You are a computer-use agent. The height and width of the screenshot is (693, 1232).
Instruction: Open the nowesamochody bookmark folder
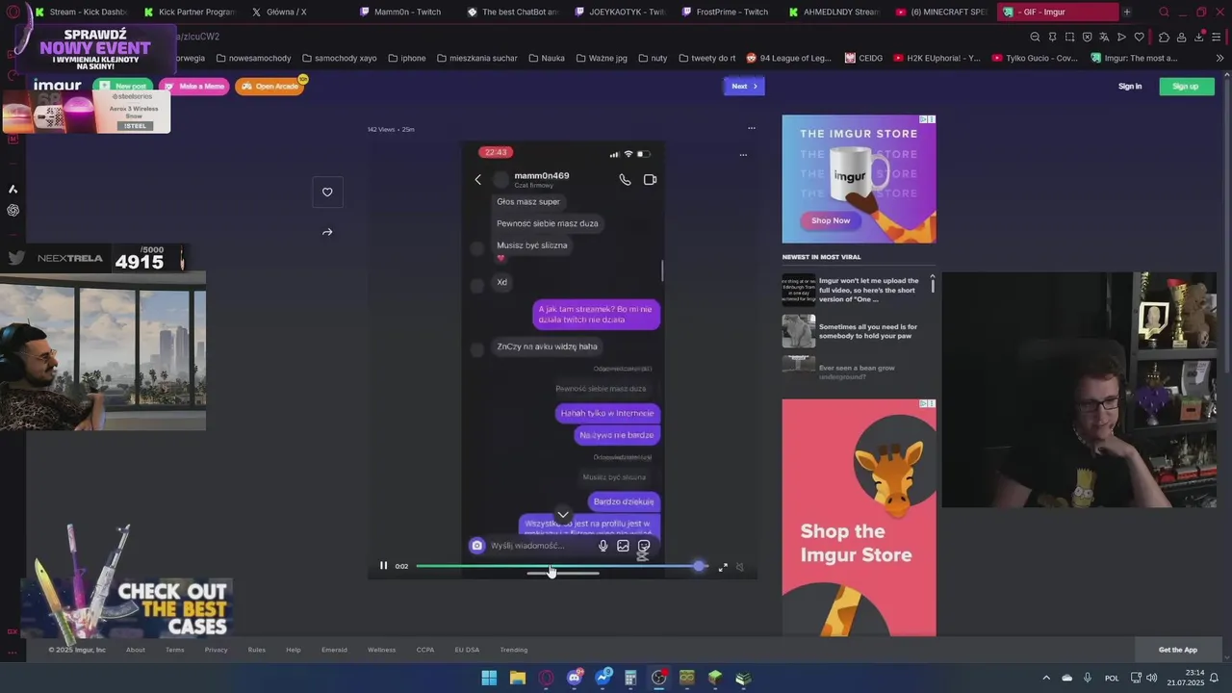(x=253, y=58)
